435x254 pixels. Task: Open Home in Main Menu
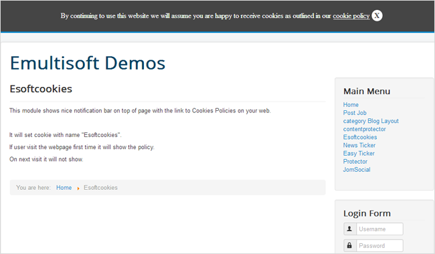351,105
